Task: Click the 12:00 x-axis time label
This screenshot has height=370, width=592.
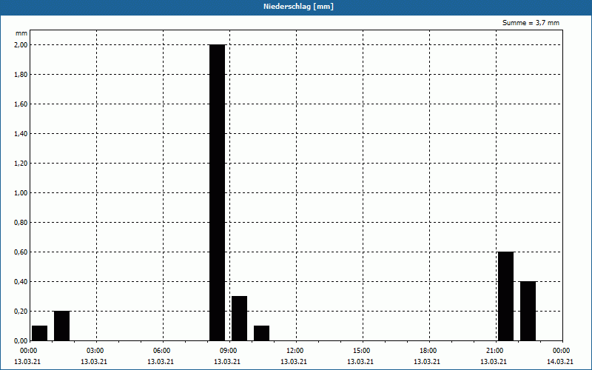Action: (x=295, y=351)
